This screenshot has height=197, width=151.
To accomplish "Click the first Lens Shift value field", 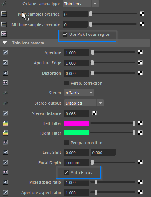I will pos(77,152).
